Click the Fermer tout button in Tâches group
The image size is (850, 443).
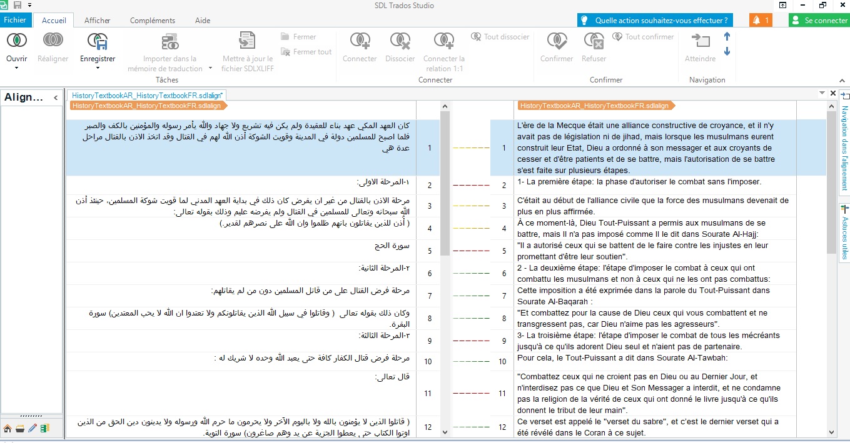tap(306, 52)
